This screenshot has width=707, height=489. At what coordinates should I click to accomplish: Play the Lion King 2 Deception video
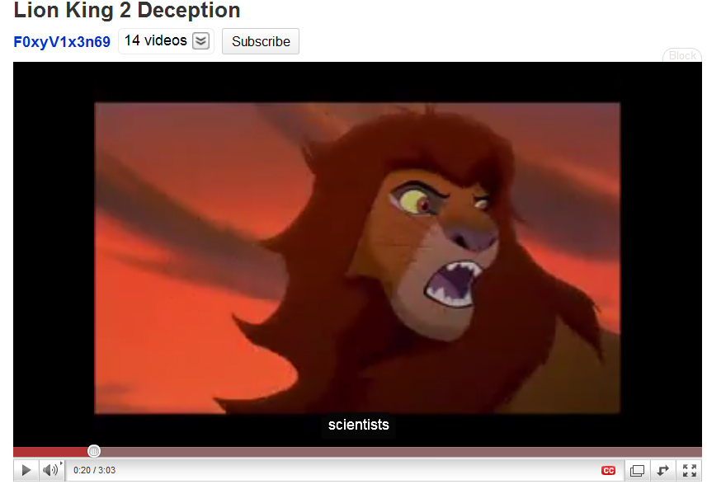tap(26, 471)
